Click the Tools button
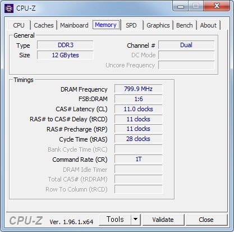Image resolution: width=234 pixels, height=232 pixels. [x=115, y=220]
